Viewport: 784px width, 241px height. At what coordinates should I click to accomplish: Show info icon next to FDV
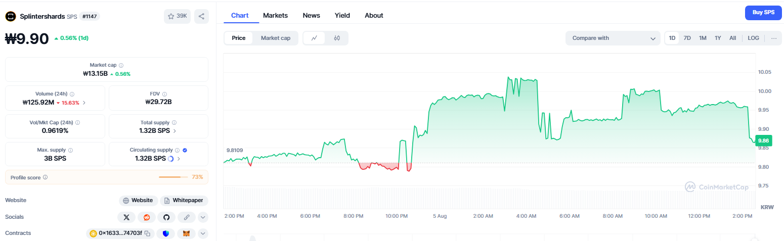(x=164, y=94)
